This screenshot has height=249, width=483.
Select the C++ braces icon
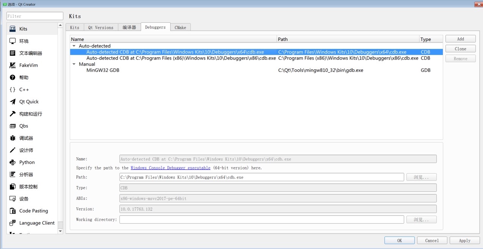click(13, 89)
